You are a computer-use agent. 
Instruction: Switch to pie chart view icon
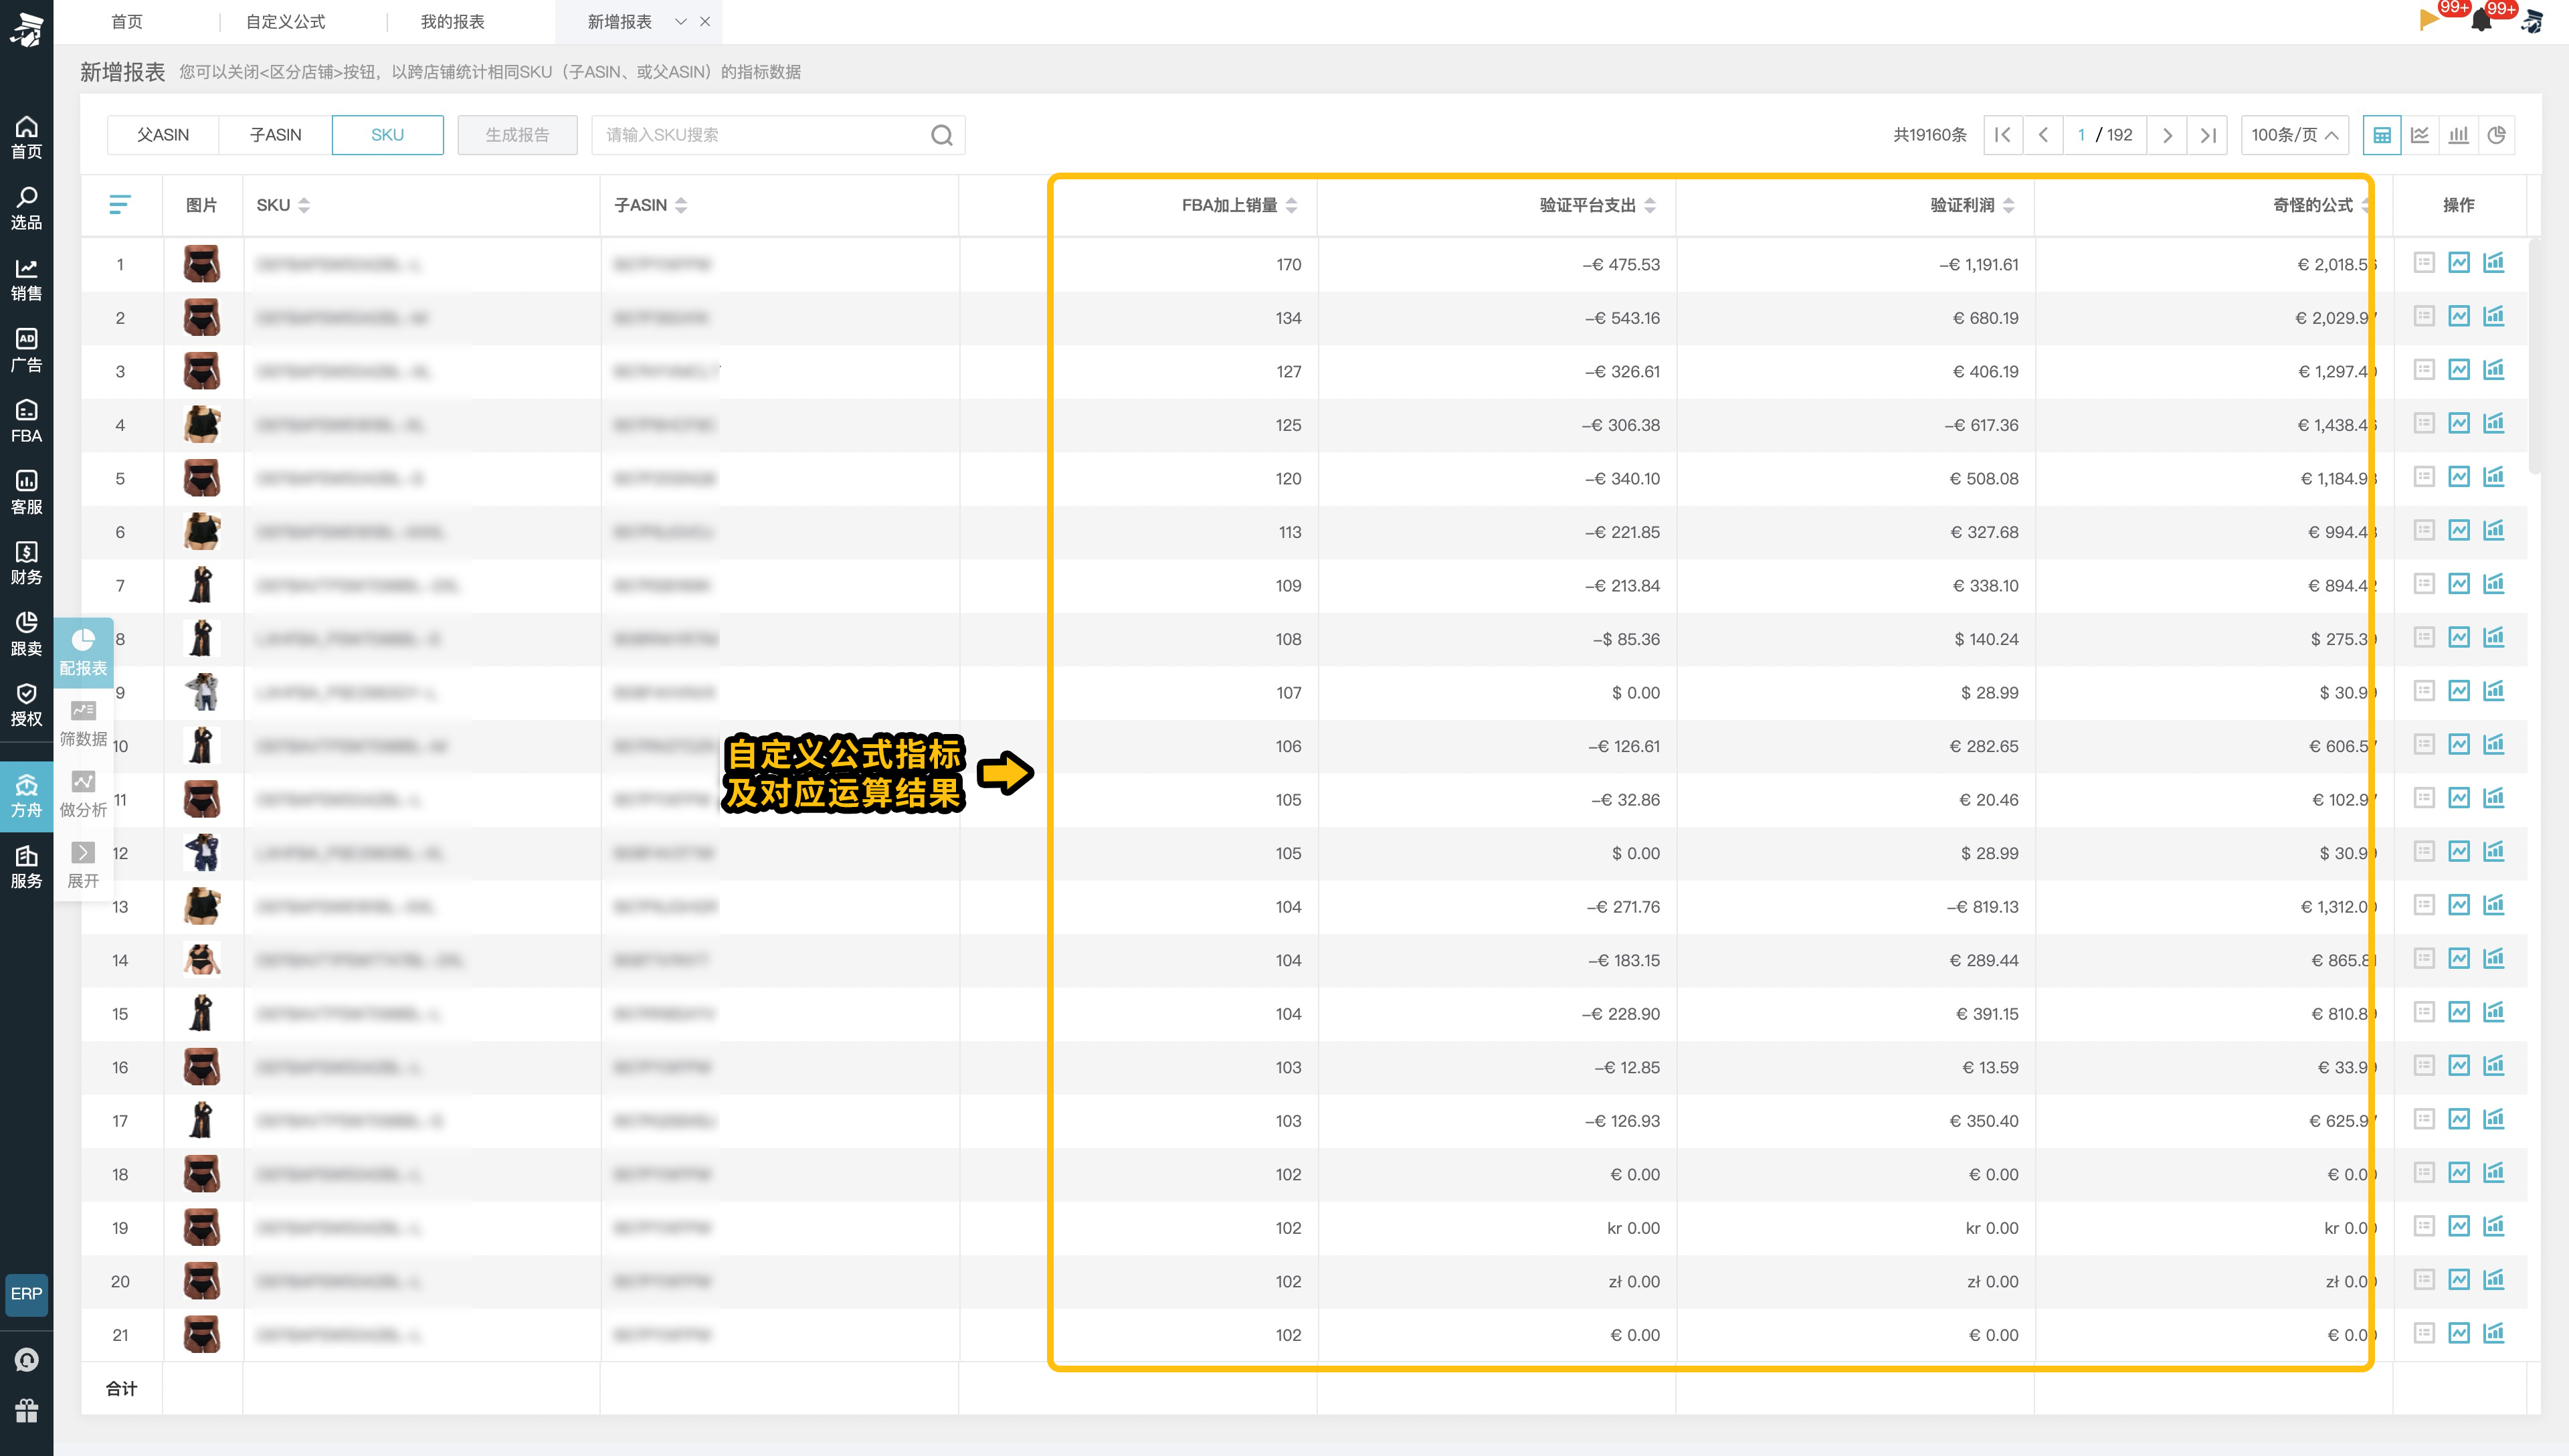(2497, 135)
